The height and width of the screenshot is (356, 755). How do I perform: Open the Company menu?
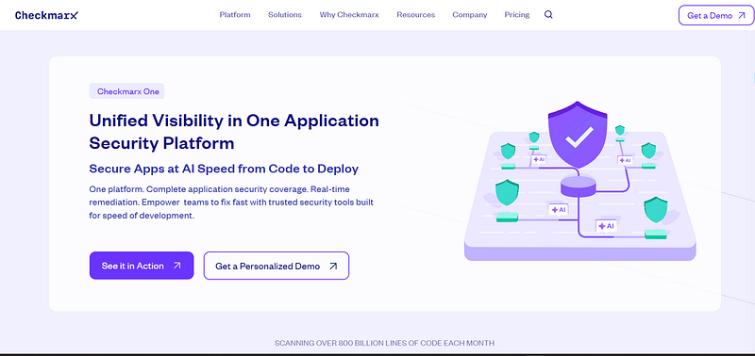point(469,15)
